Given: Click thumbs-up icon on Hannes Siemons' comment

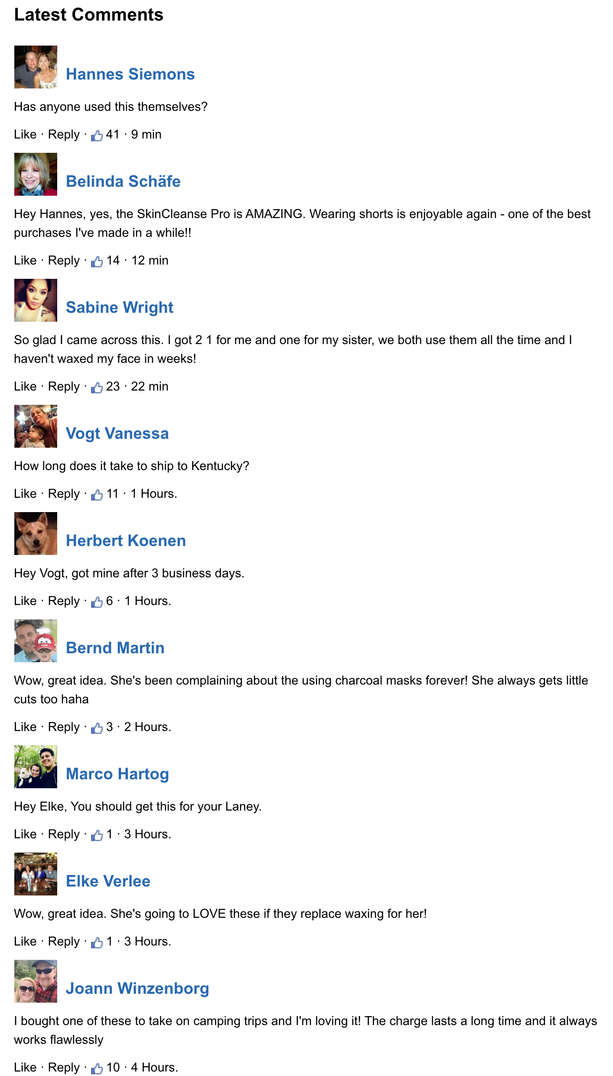Looking at the screenshot, I should [97, 135].
